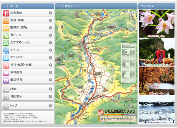Screen dimensions: 177x128
Task: Click the home icon beside トップ
Action: click(6, 106)
